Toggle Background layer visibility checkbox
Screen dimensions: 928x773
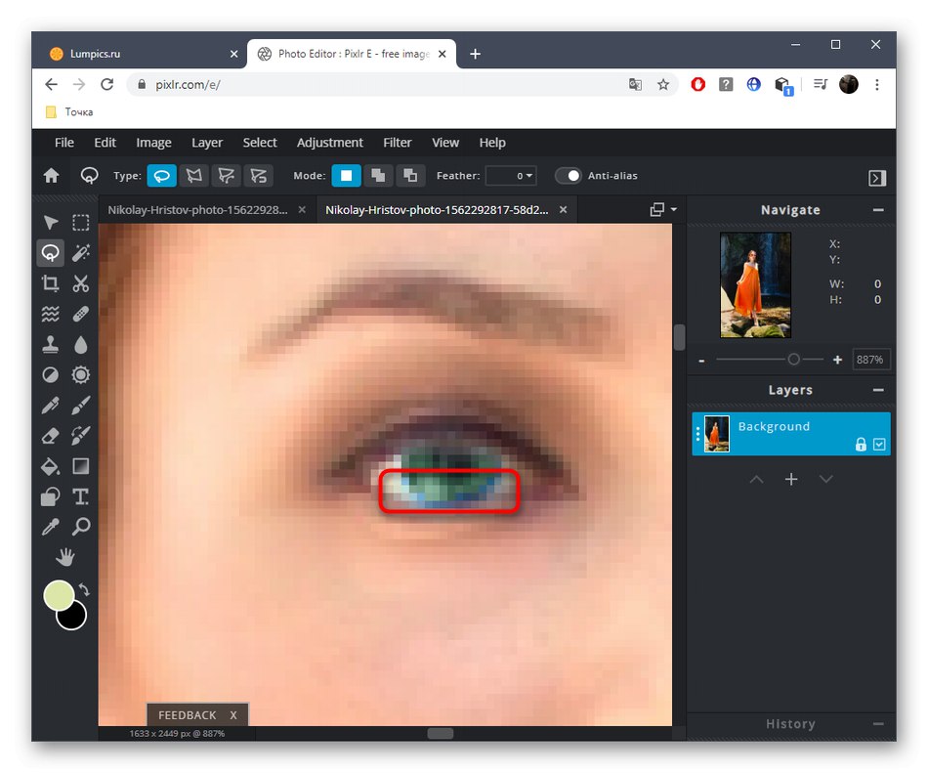(879, 445)
